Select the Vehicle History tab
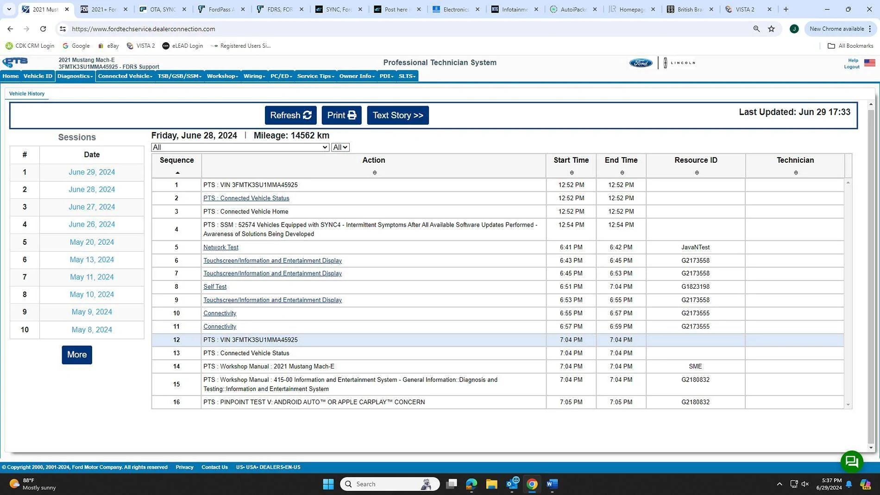Screen dimensions: 880x495 [27, 94]
